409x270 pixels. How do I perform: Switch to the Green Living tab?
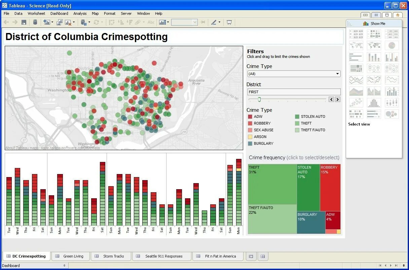[70, 256]
